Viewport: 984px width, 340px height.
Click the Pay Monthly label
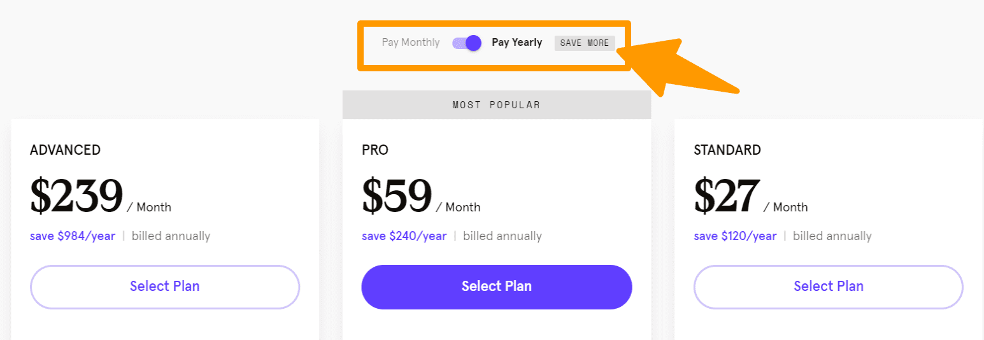tap(411, 43)
